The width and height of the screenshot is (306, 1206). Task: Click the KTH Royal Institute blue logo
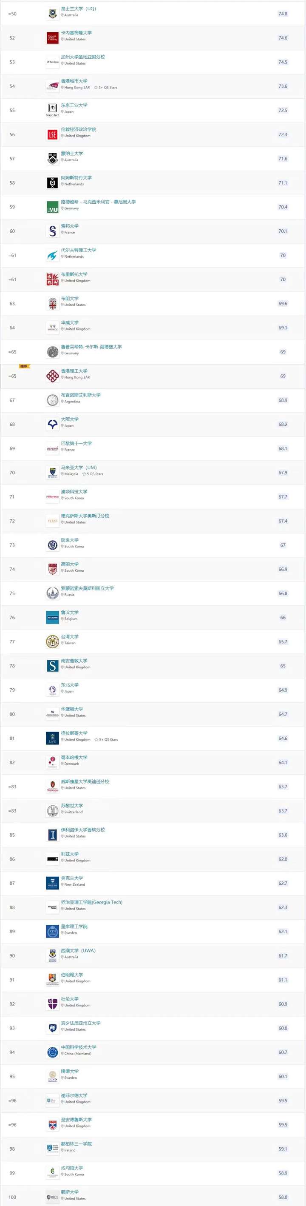(x=52, y=931)
